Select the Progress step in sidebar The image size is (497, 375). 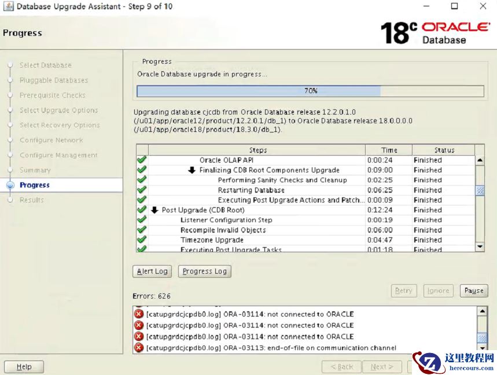tap(35, 185)
